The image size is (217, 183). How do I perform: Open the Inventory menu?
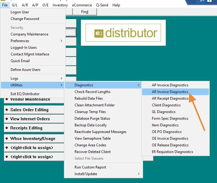pos(60,5)
